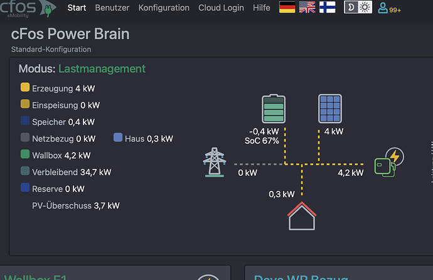Open the Cloud Login page

[x=221, y=8]
